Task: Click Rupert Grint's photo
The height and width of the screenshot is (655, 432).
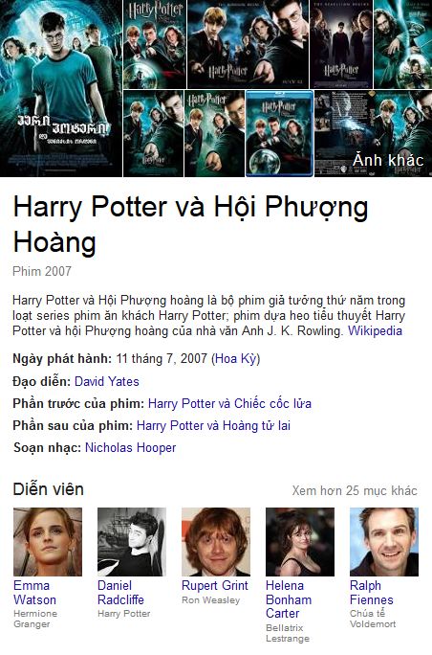Action: pyautogui.click(x=216, y=542)
